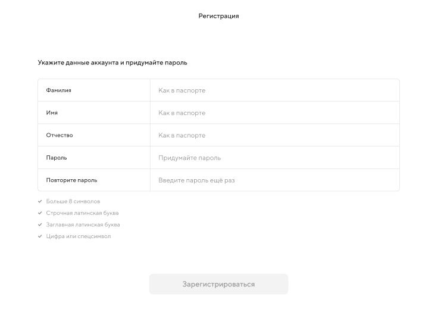Click the 'Больше 8 символов' requirement text

tap(73, 202)
